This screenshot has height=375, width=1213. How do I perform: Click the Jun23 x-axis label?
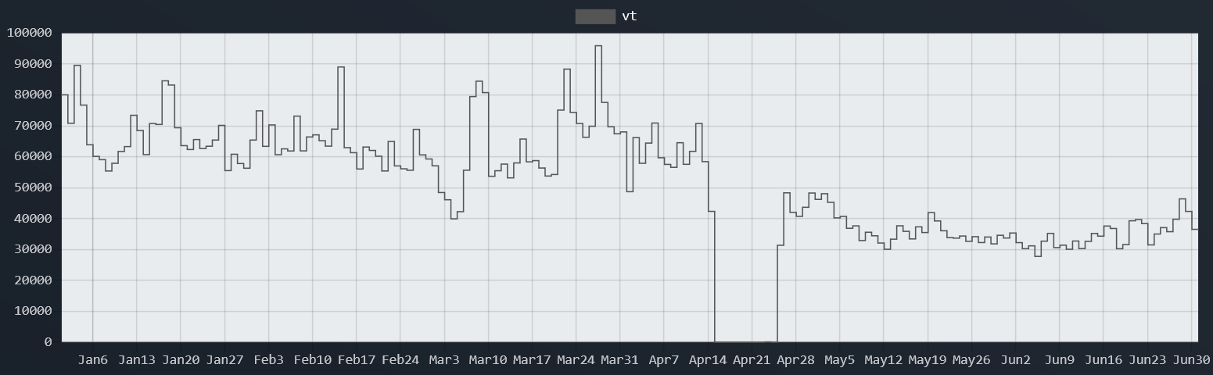[1148, 360]
